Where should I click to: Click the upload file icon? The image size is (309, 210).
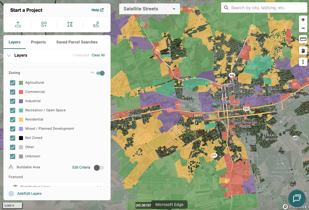tap(18, 24)
